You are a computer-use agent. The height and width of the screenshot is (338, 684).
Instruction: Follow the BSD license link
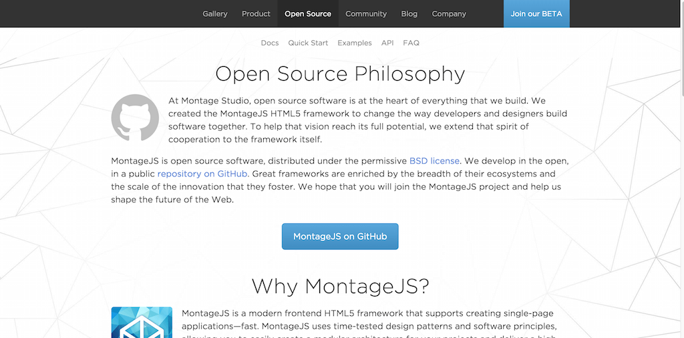(x=434, y=161)
